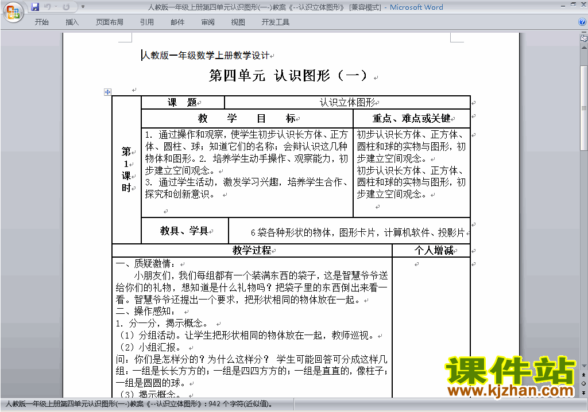Open Word Help with the blue question mark
This screenshot has height=412, width=588.
pos(582,22)
